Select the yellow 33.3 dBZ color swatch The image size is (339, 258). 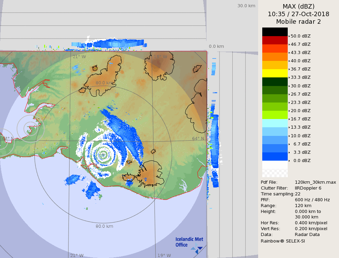275,73
